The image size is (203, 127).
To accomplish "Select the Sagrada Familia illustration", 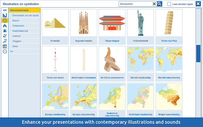I will pyautogui.click(x=83, y=27).
